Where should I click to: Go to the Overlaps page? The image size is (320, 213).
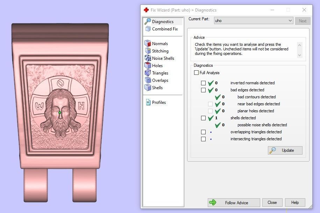(160, 80)
